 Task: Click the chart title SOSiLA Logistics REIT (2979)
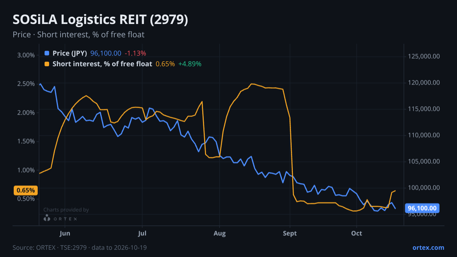click(100, 20)
